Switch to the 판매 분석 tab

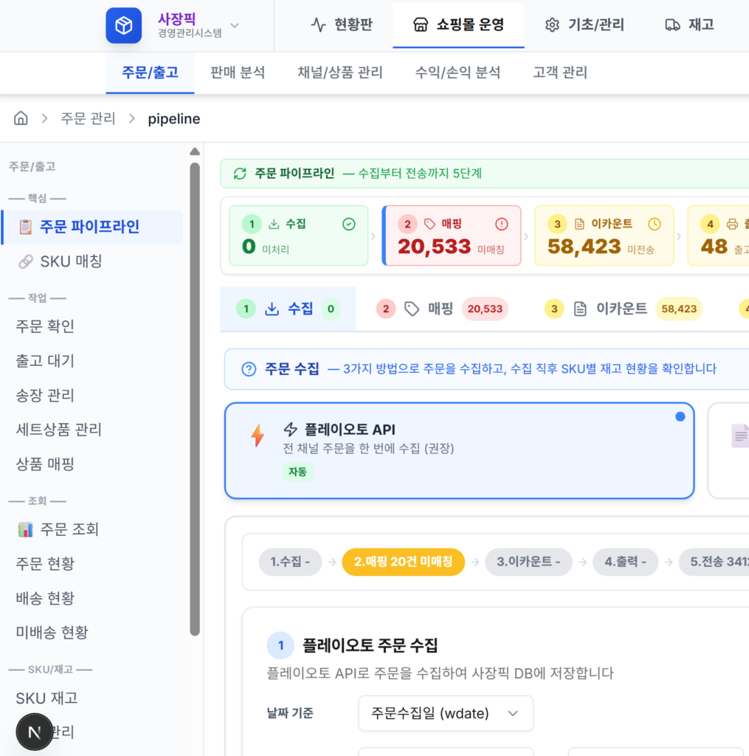tap(237, 72)
